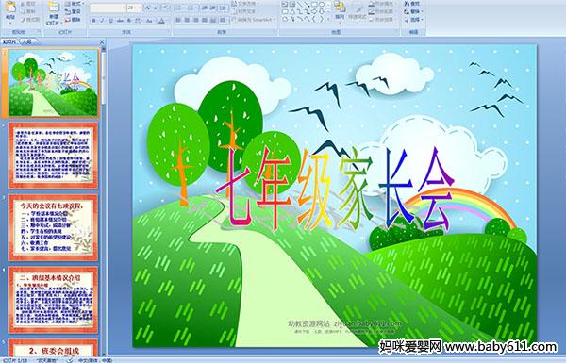Switch to the Slides pane tab
The image size is (566, 363).
(9, 41)
